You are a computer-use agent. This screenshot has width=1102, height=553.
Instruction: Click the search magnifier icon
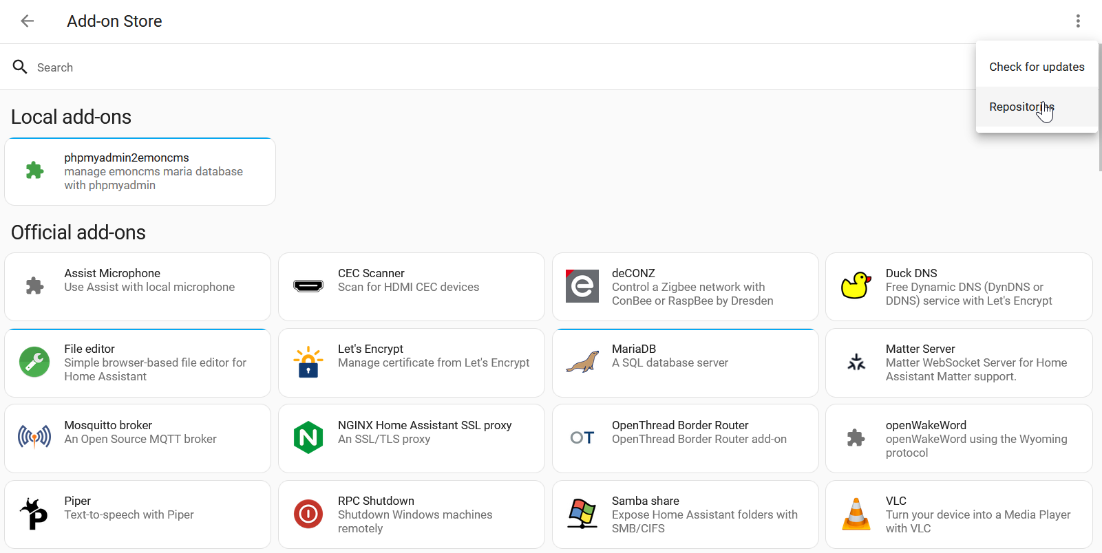(20, 67)
